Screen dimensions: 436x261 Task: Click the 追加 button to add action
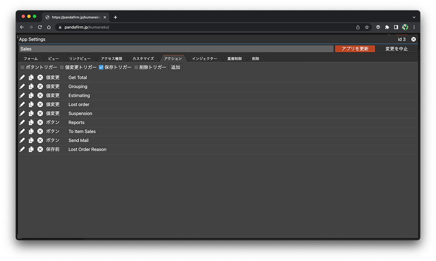(176, 67)
